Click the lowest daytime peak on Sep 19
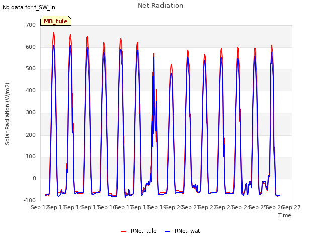Screen dimensions: 322x241 [171, 65]
